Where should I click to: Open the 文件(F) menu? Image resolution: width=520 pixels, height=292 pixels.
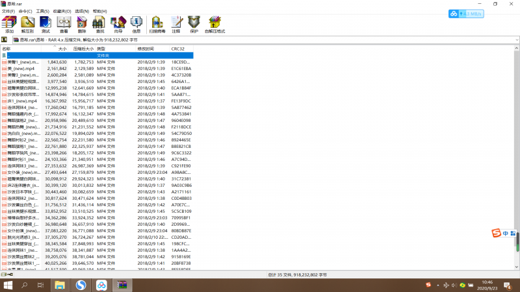[8, 11]
